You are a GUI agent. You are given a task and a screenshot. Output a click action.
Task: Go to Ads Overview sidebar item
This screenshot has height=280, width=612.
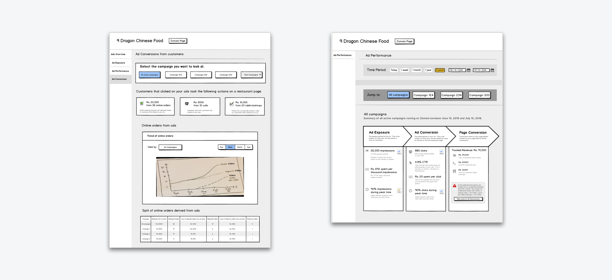click(118, 54)
